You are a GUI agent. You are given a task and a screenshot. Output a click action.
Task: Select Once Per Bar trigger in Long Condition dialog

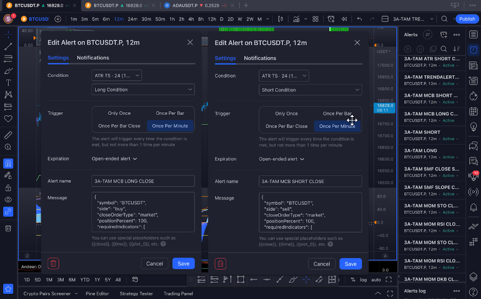click(170, 113)
